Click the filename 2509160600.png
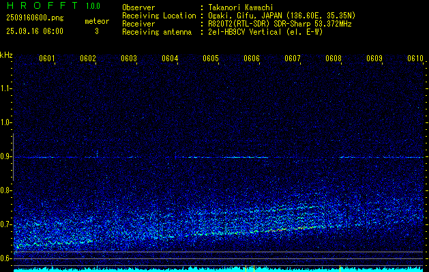The image size is (429, 272). coord(35,18)
